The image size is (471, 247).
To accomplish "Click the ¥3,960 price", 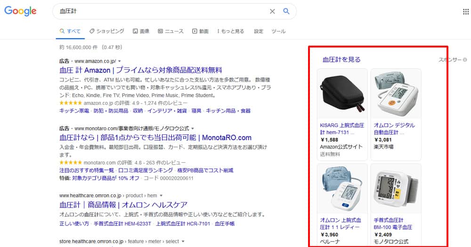I will tap(329, 235).
